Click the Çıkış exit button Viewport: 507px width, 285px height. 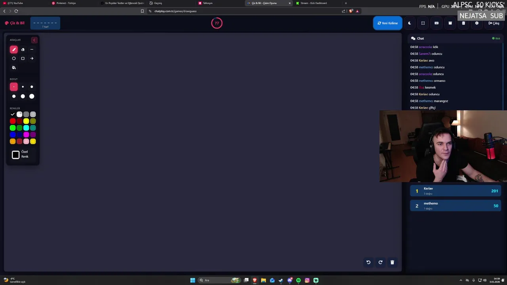[494, 23]
